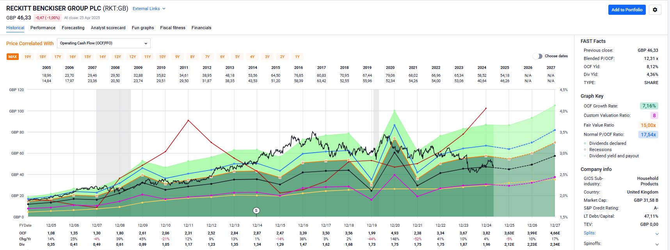This screenshot has width=670, height=250.
Task: Click the 12/21 Chg/Yr value -52%
Action: coord(418,239)
